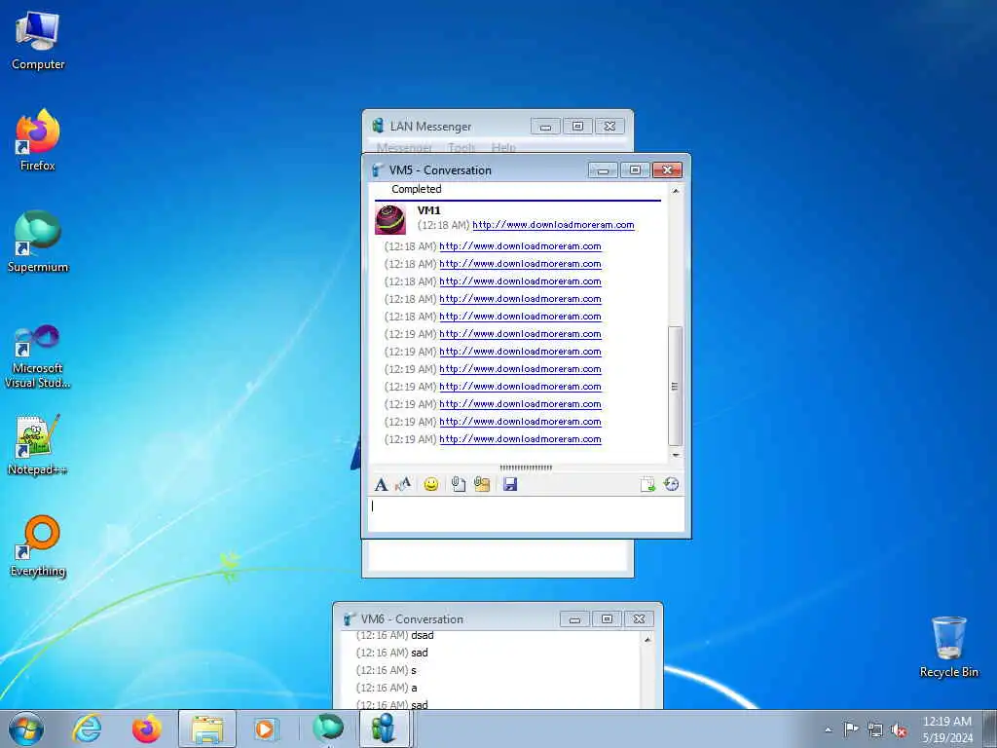Image resolution: width=997 pixels, height=748 pixels.
Task: Select the Notepad++ desktop shortcut
Action: pyautogui.click(x=38, y=444)
